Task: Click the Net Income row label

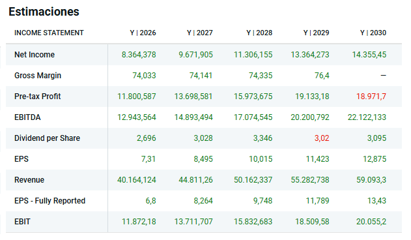Action: [35, 55]
